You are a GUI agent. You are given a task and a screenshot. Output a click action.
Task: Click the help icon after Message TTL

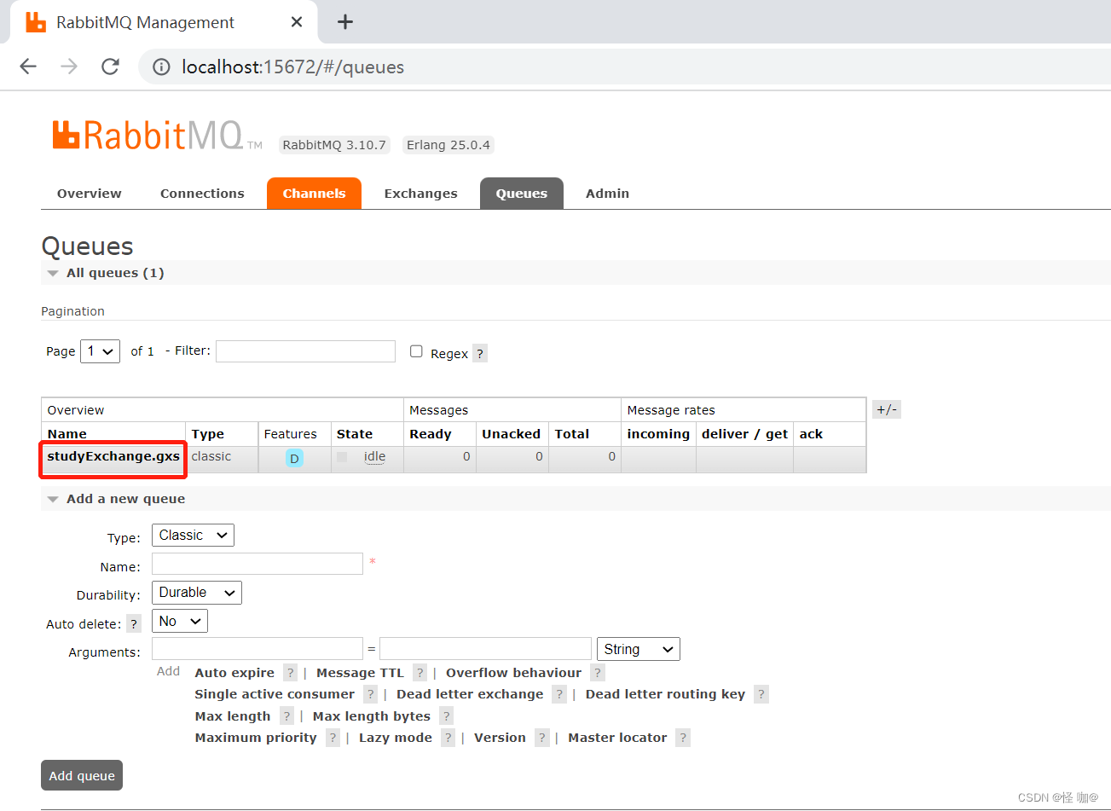[x=420, y=673]
